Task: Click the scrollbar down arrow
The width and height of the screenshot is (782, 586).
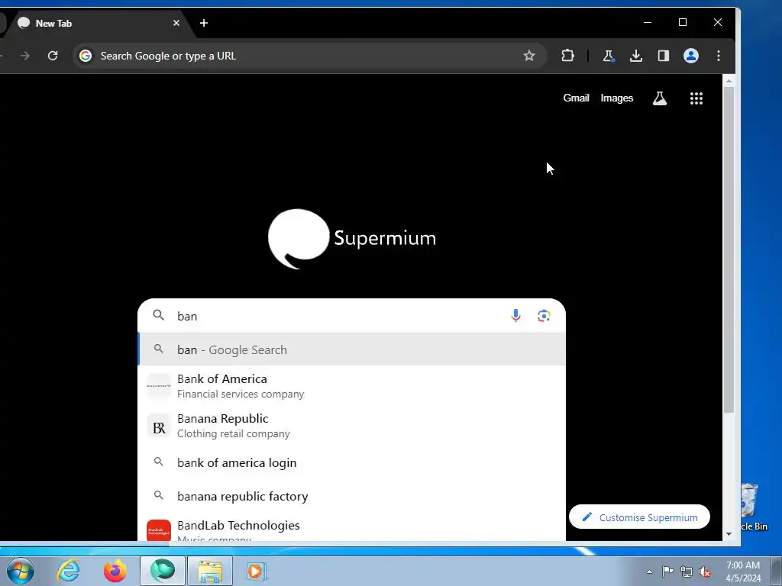Action: click(x=729, y=533)
